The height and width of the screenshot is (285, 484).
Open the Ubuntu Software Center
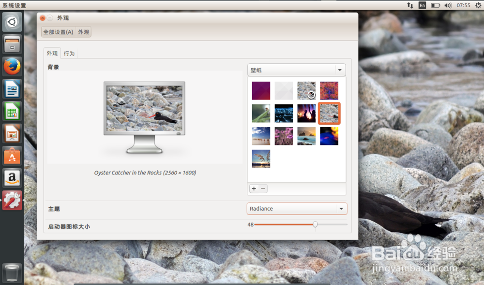click(12, 155)
